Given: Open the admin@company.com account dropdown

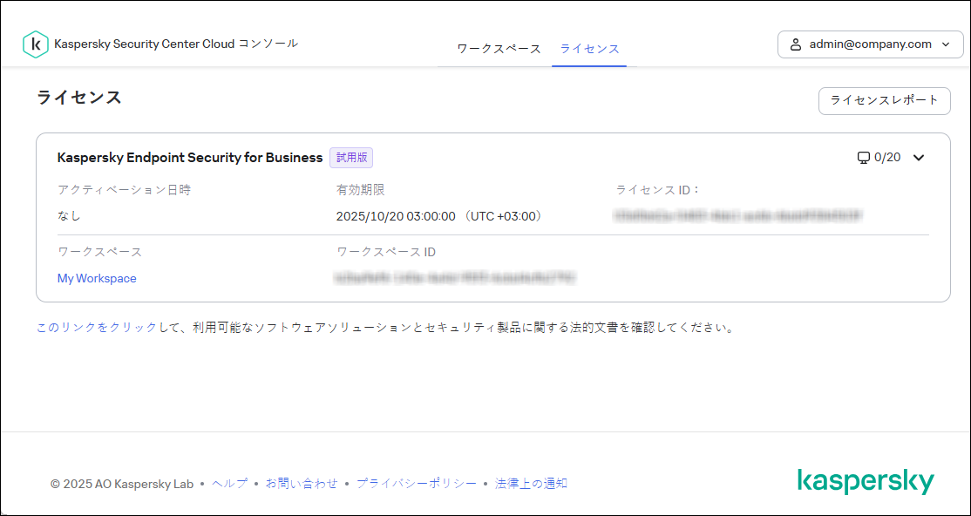Looking at the screenshot, I should [870, 44].
